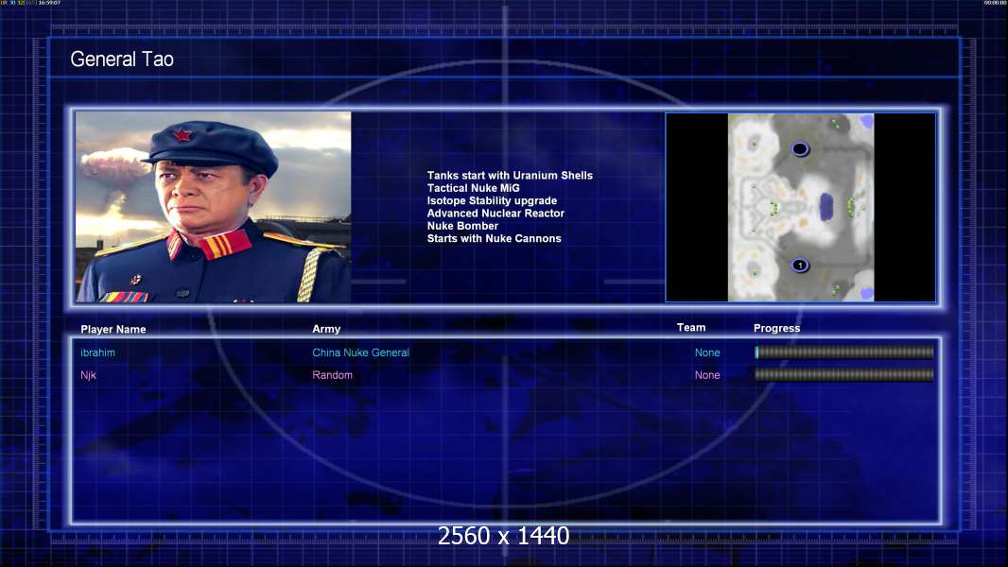Select player name Njk
Image resolution: width=1008 pixels, height=567 pixels.
pyautogui.click(x=88, y=375)
